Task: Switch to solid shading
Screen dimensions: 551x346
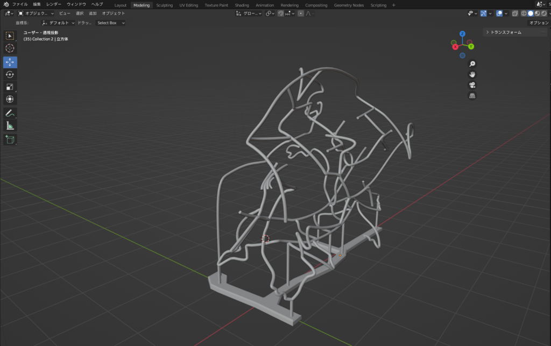Action: 531,13
